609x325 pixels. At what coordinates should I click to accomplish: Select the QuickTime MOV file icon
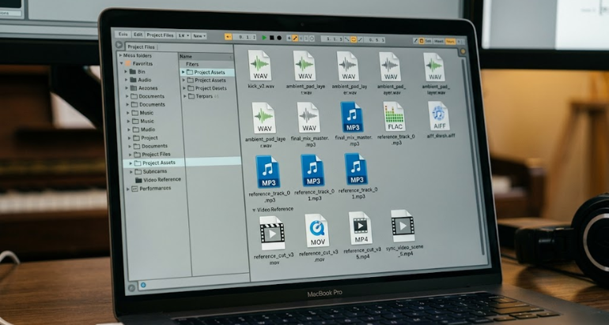pyautogui.click(x=317, y=231)
